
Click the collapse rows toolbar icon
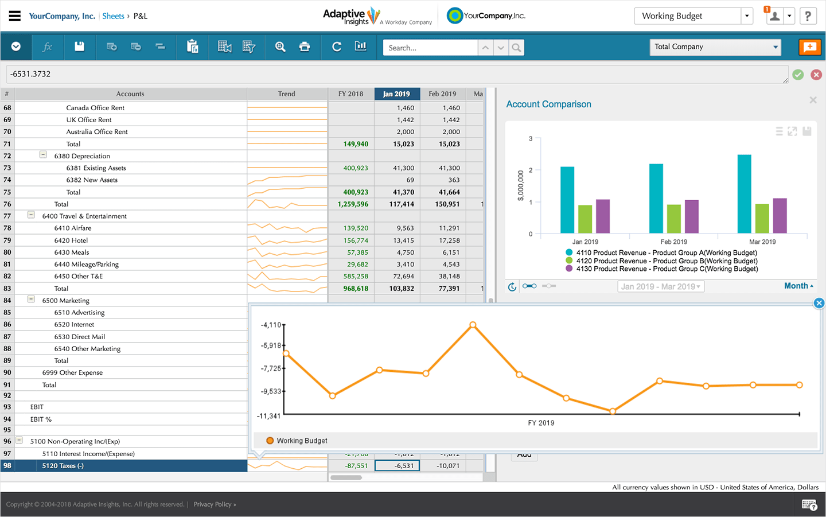161,46
